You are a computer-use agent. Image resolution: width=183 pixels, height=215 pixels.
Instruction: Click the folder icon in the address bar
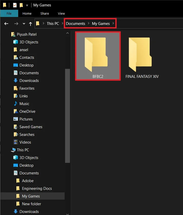coord(38,24)
